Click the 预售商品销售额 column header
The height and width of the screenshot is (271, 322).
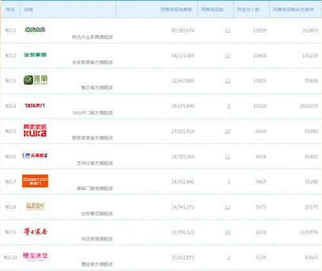pyautogui.click(x=176, y=10)
